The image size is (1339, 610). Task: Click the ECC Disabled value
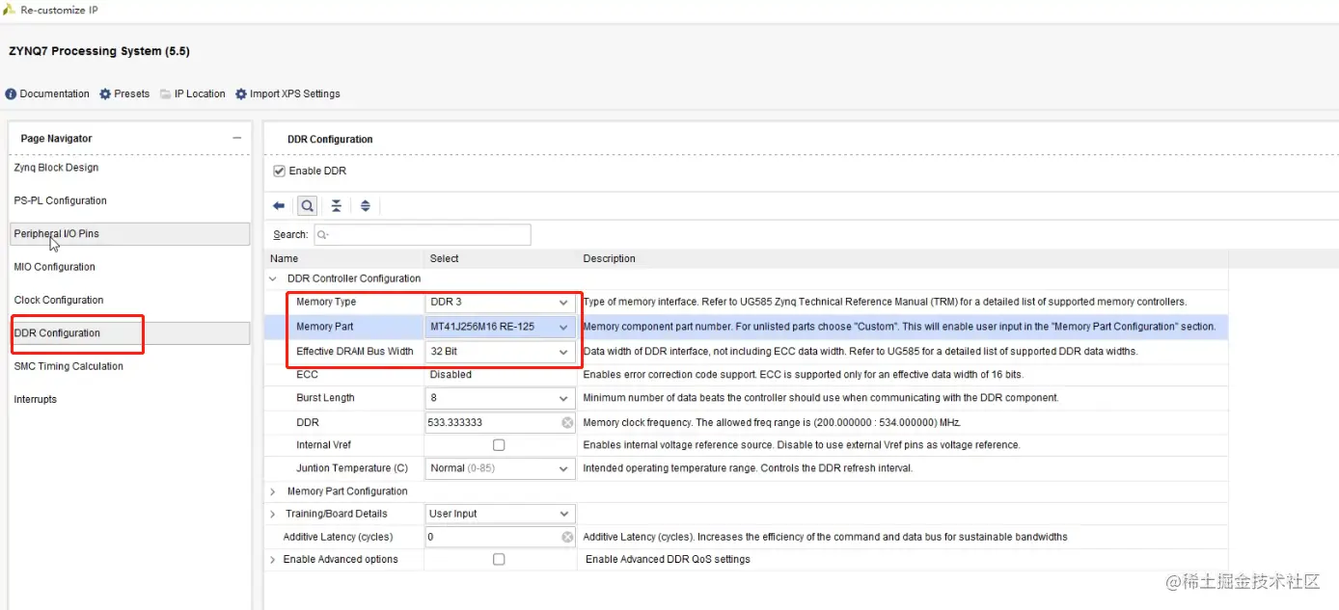(451, 375)
